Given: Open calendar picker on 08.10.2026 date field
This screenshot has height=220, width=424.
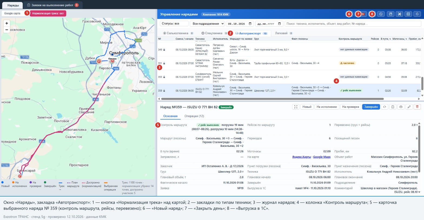Looking at the screenshot, I should (x=250, y=24).
